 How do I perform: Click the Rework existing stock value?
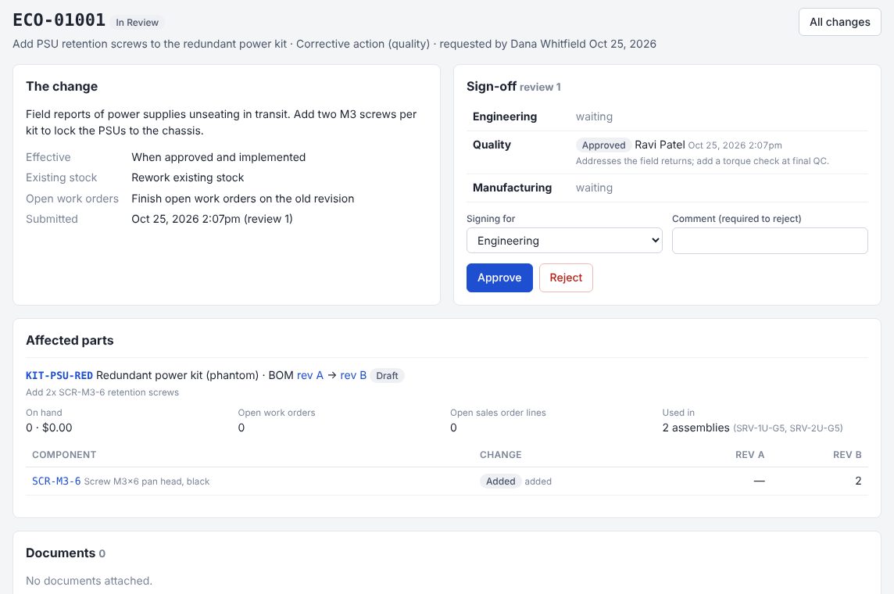click(x=188, y=178)
